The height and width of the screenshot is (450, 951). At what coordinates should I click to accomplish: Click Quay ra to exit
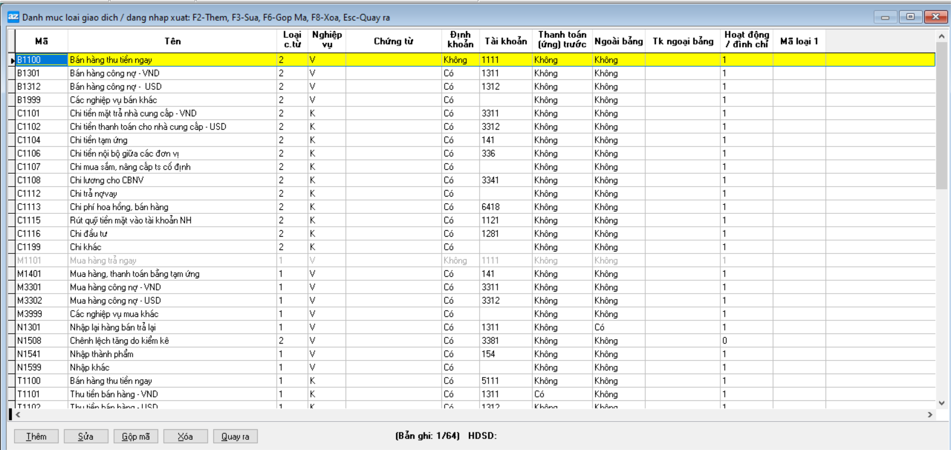pos(235,436)
